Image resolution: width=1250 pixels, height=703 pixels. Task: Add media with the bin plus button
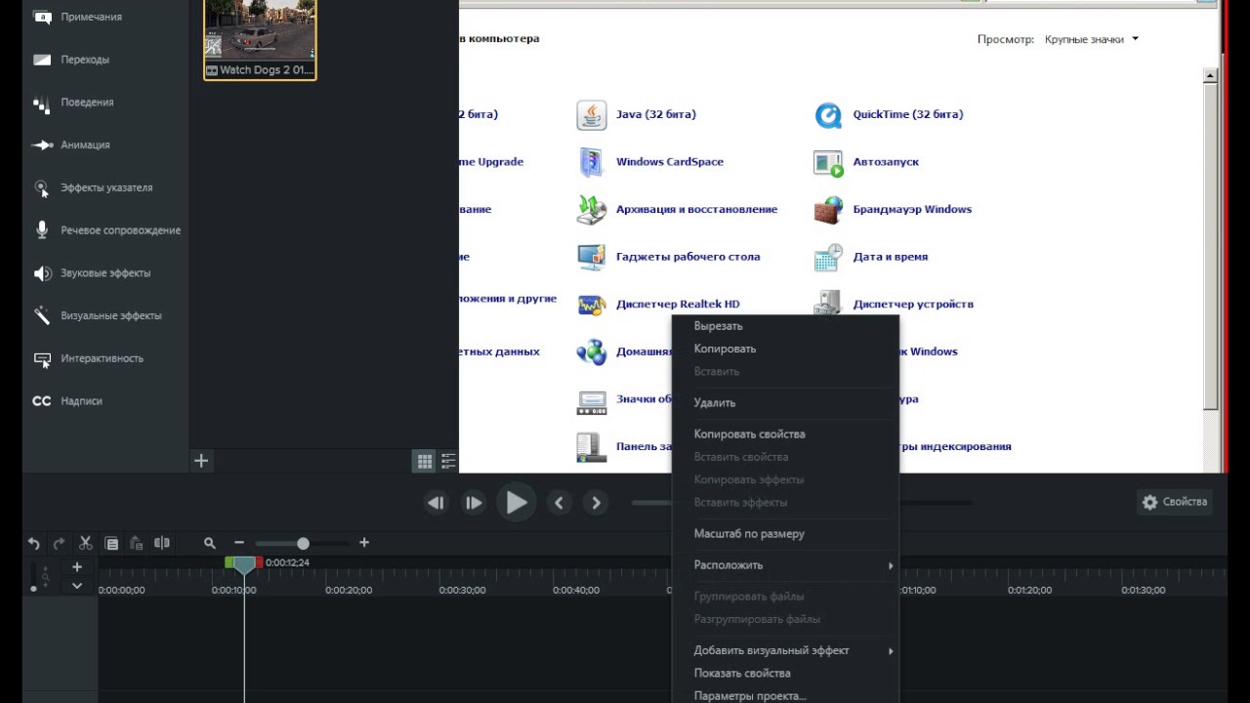pyautogui.click(x=201, y=461)
